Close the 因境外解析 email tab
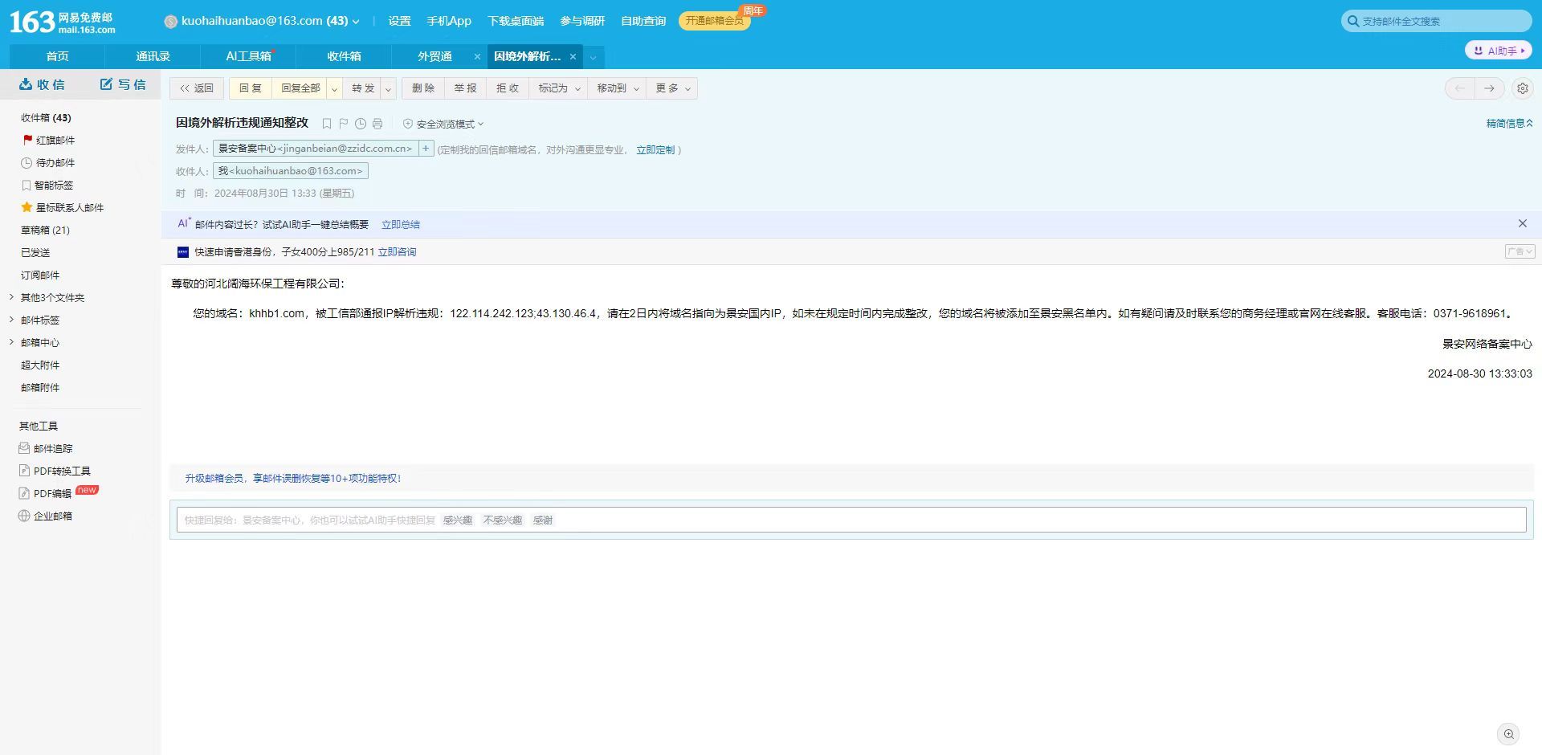 (573, 56)
